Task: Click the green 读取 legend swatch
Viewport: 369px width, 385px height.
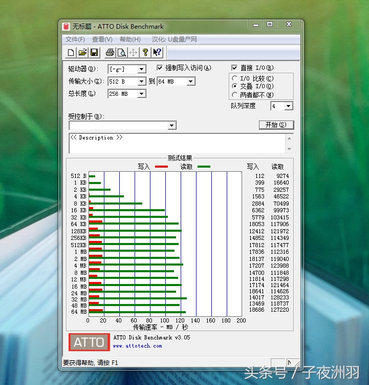Action: point(204,167)
